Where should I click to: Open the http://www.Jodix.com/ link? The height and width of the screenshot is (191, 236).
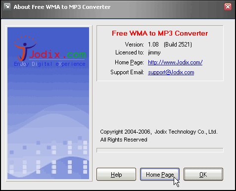[175, 62]
